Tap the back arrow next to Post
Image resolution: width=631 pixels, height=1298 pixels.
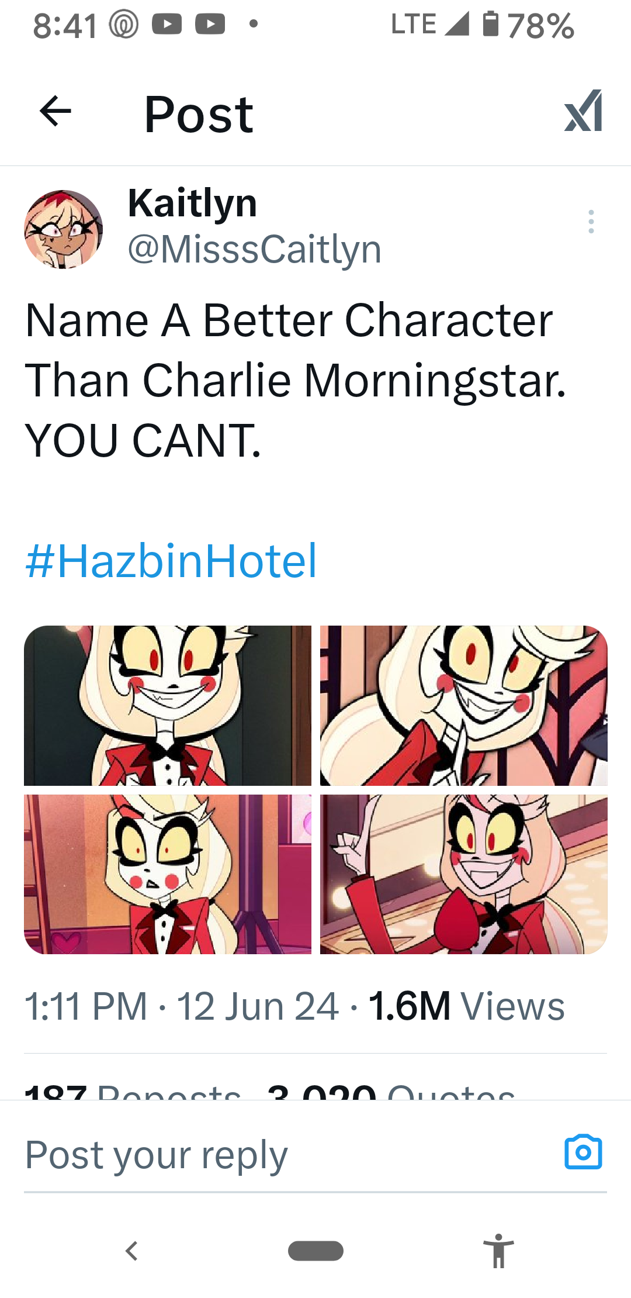coord(56,111)
